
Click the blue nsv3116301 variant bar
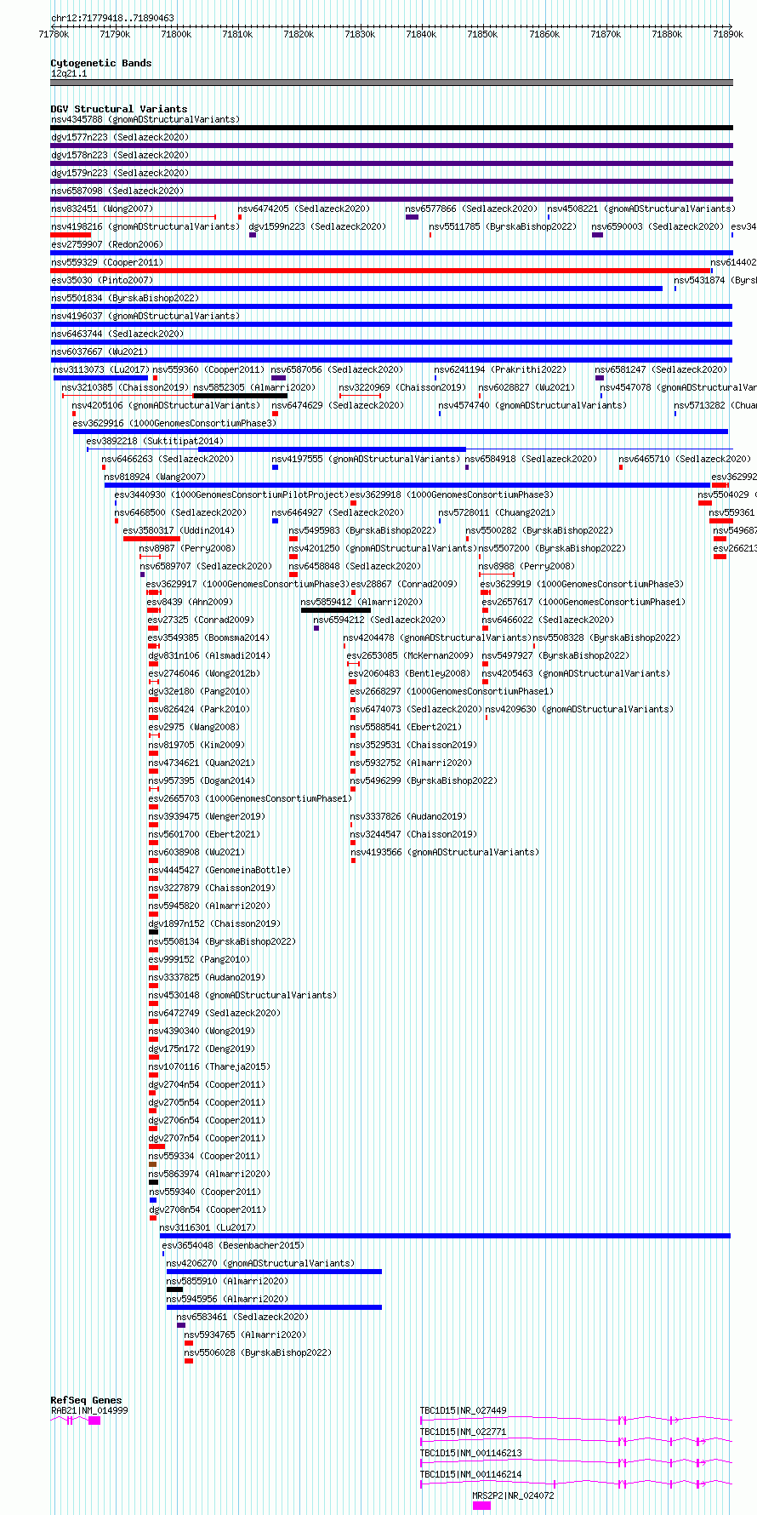pyautogui.click(x=445, y=1236)
